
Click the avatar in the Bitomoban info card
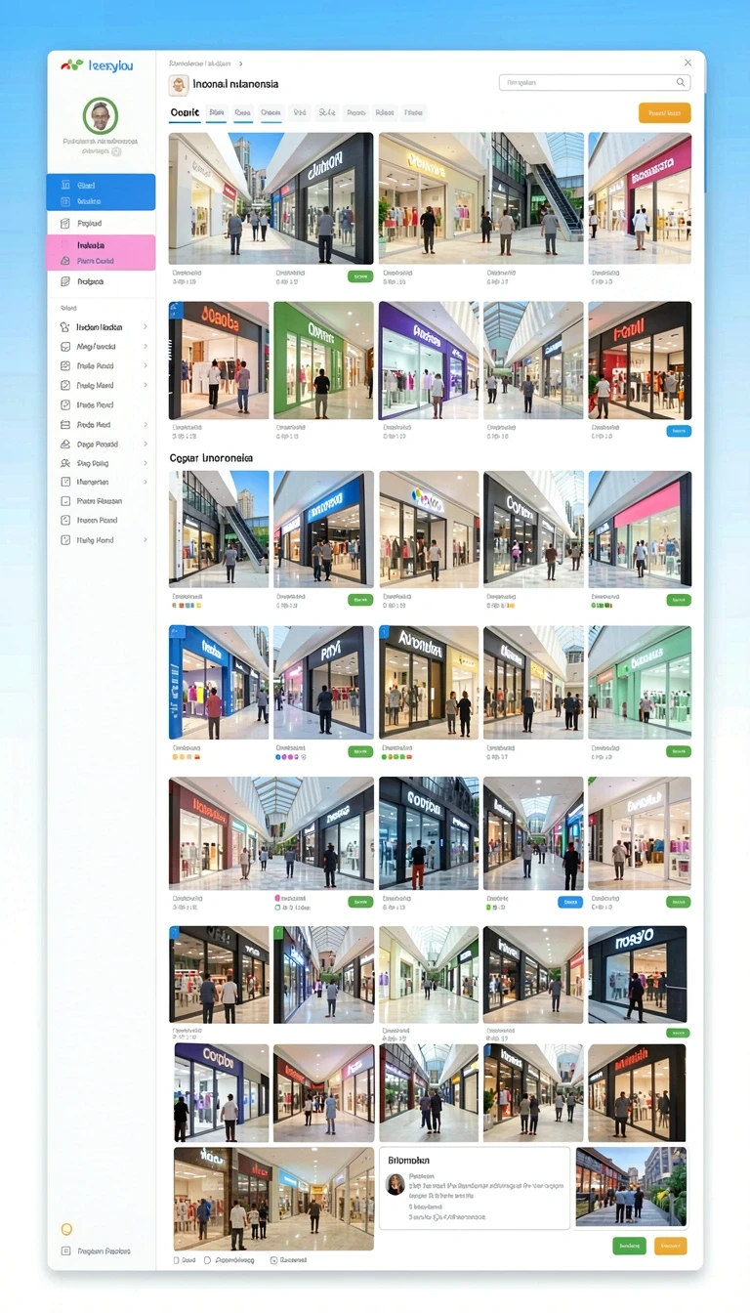(x=396, y=1184)
